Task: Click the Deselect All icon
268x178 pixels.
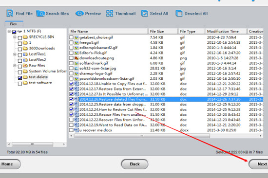Action: click(179, 14)
